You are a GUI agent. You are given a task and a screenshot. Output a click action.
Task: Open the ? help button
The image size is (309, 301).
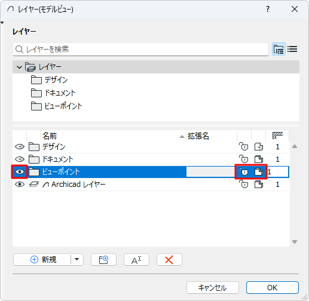pyautogui.click(x=268, y=9)
